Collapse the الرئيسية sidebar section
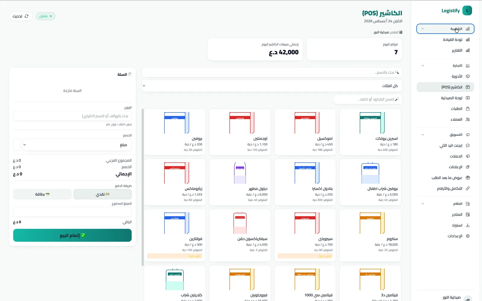482x301 pixels. (445, 29)
